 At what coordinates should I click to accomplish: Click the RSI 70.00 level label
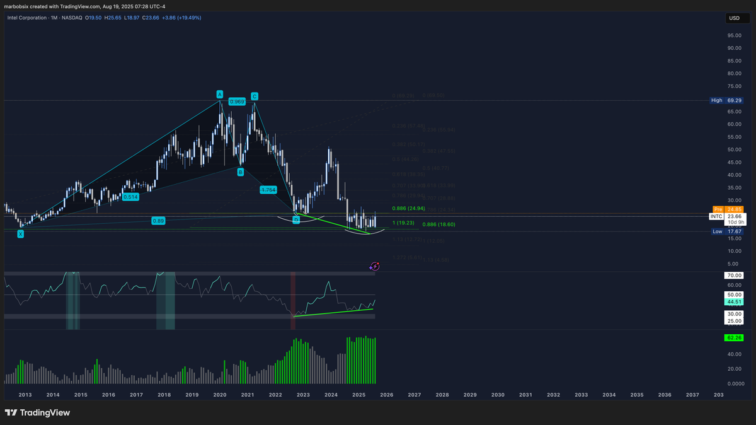click(735, 276)
